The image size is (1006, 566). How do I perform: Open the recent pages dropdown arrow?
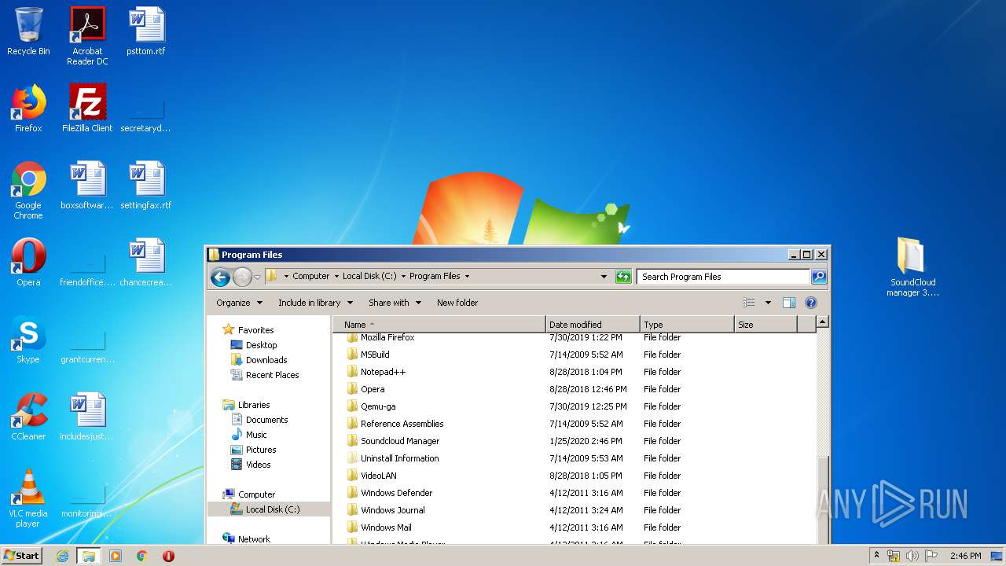coord(257,277)
